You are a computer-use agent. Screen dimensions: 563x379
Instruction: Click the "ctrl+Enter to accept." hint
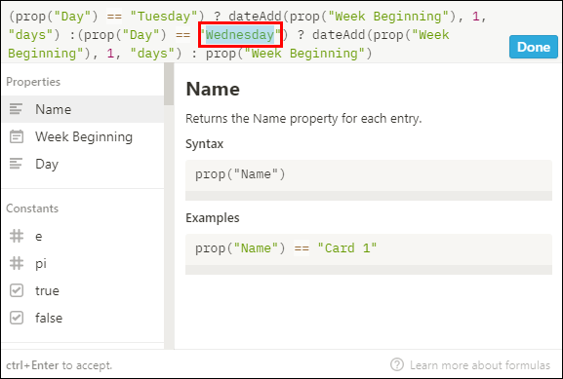[60, 365]
